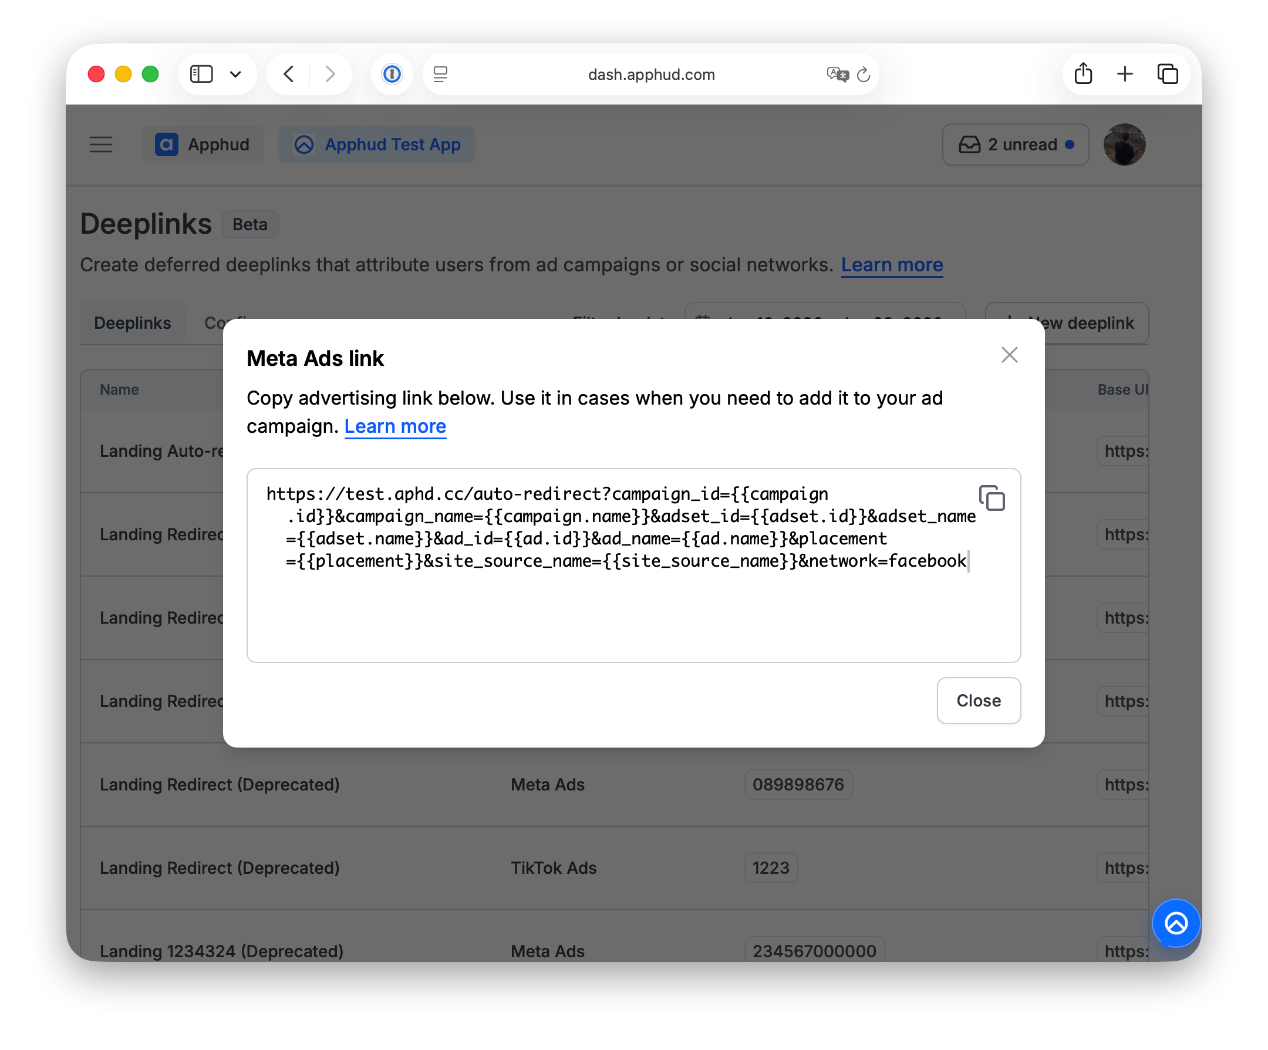1268x1050 pixels.
Task: Click the Apphud organization button
Action: (x=203, y=144)
